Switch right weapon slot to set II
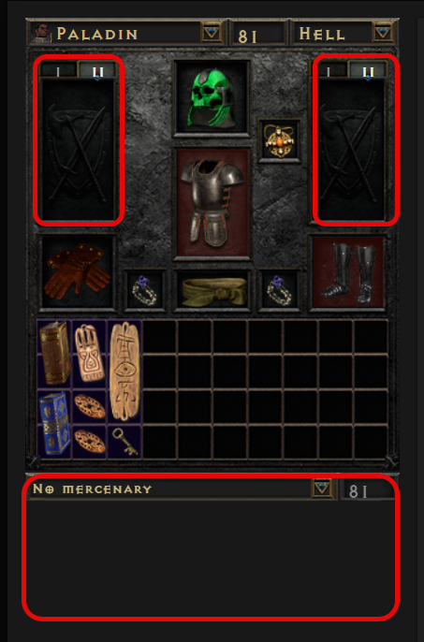This screenshot has width=424, height=642. click(368, 71)
